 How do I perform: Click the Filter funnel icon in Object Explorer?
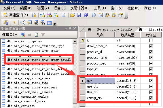pyautogui.click(x=43, y=35)
